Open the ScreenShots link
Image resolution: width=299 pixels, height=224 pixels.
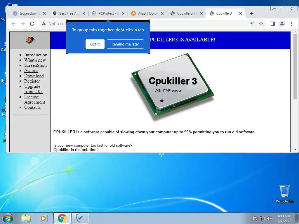(36, 65)
